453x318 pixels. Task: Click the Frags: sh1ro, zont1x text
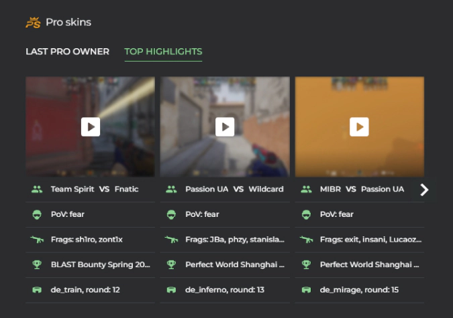point(87,239)
